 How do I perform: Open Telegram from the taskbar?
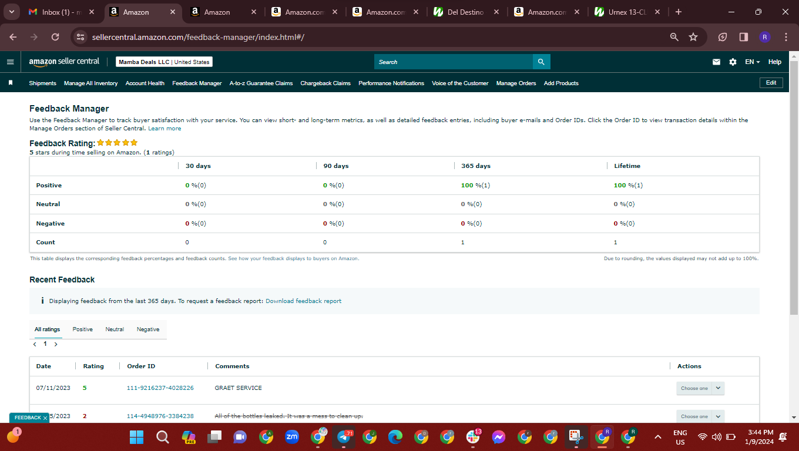(344, 437)
